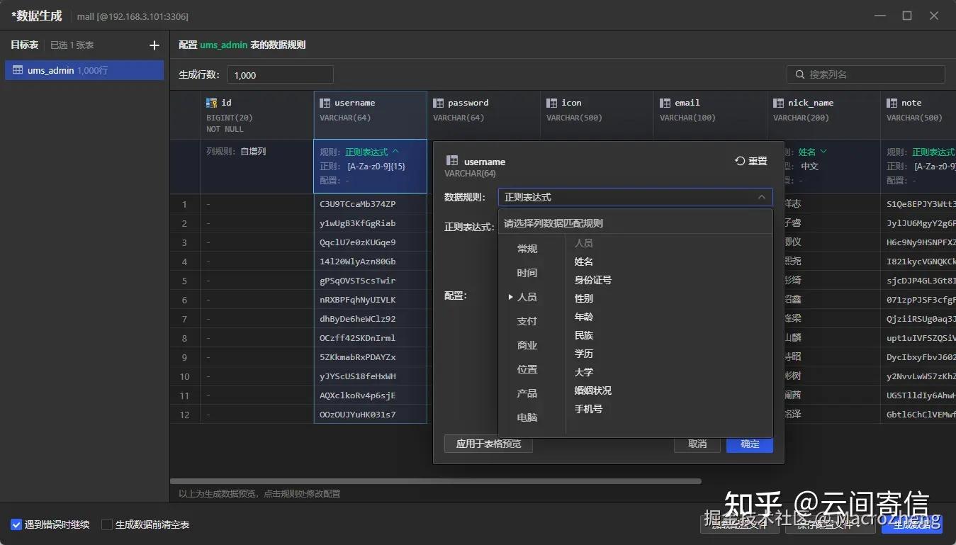Choose the 性别 rule option
The height and width of the screenshot is (545, 956).
584,298
